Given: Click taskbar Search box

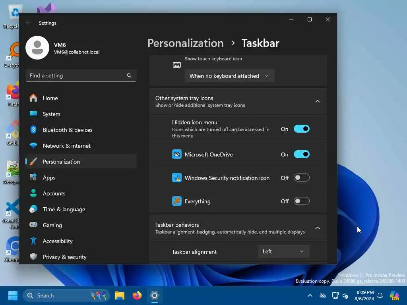Looking at the screenshot, I should pyautogui.click(x=66, y=295).
